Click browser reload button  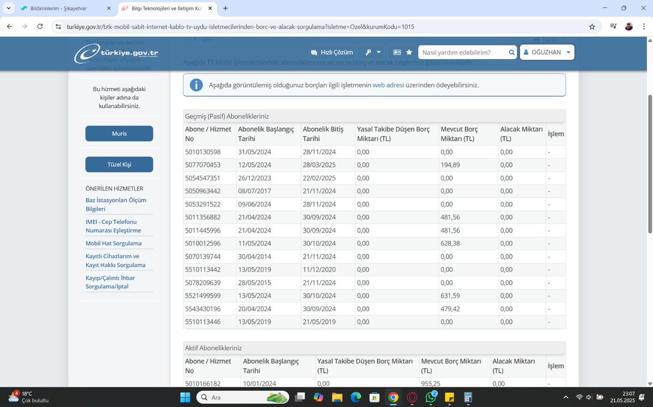pos(40,26)
